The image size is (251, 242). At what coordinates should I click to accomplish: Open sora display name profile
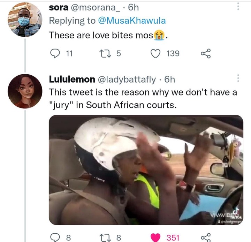coord(59,7)
